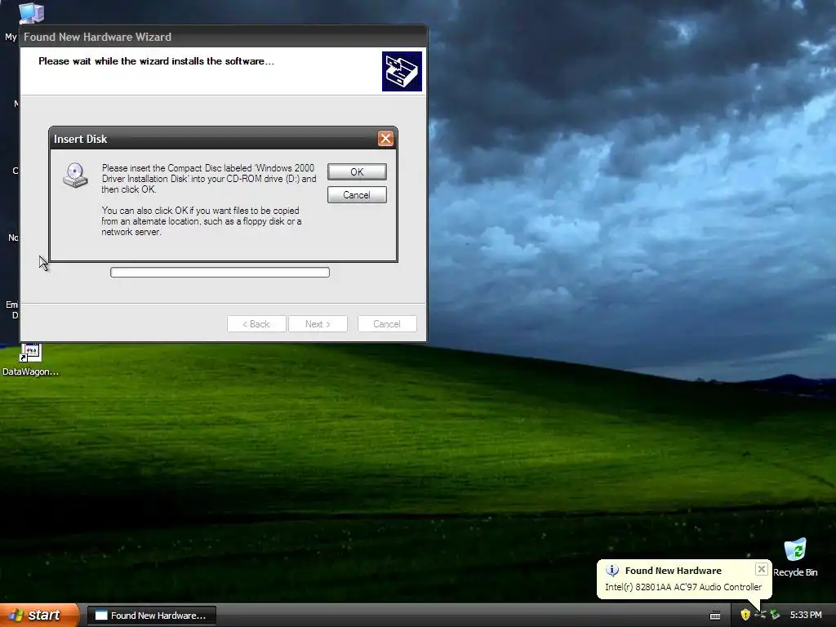Image resolution: width=836 pixels, height=627 pixels.
Task: Close the Insert Disk dialog with X
Action: tap(385, 139)
